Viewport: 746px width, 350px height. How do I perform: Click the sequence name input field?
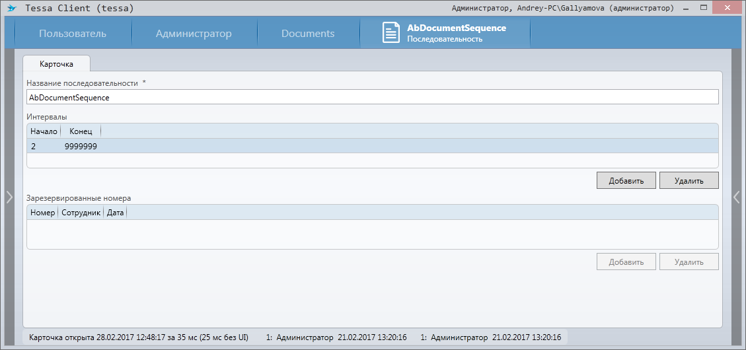click(372, 97)
